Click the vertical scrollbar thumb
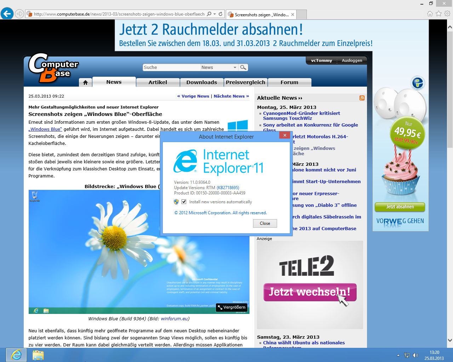The height and width of the screenshot is (362, 453). (450, 89)
